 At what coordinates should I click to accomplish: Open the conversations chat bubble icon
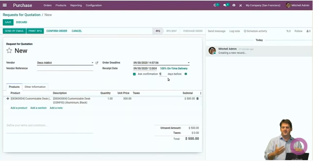click(225, 6)
